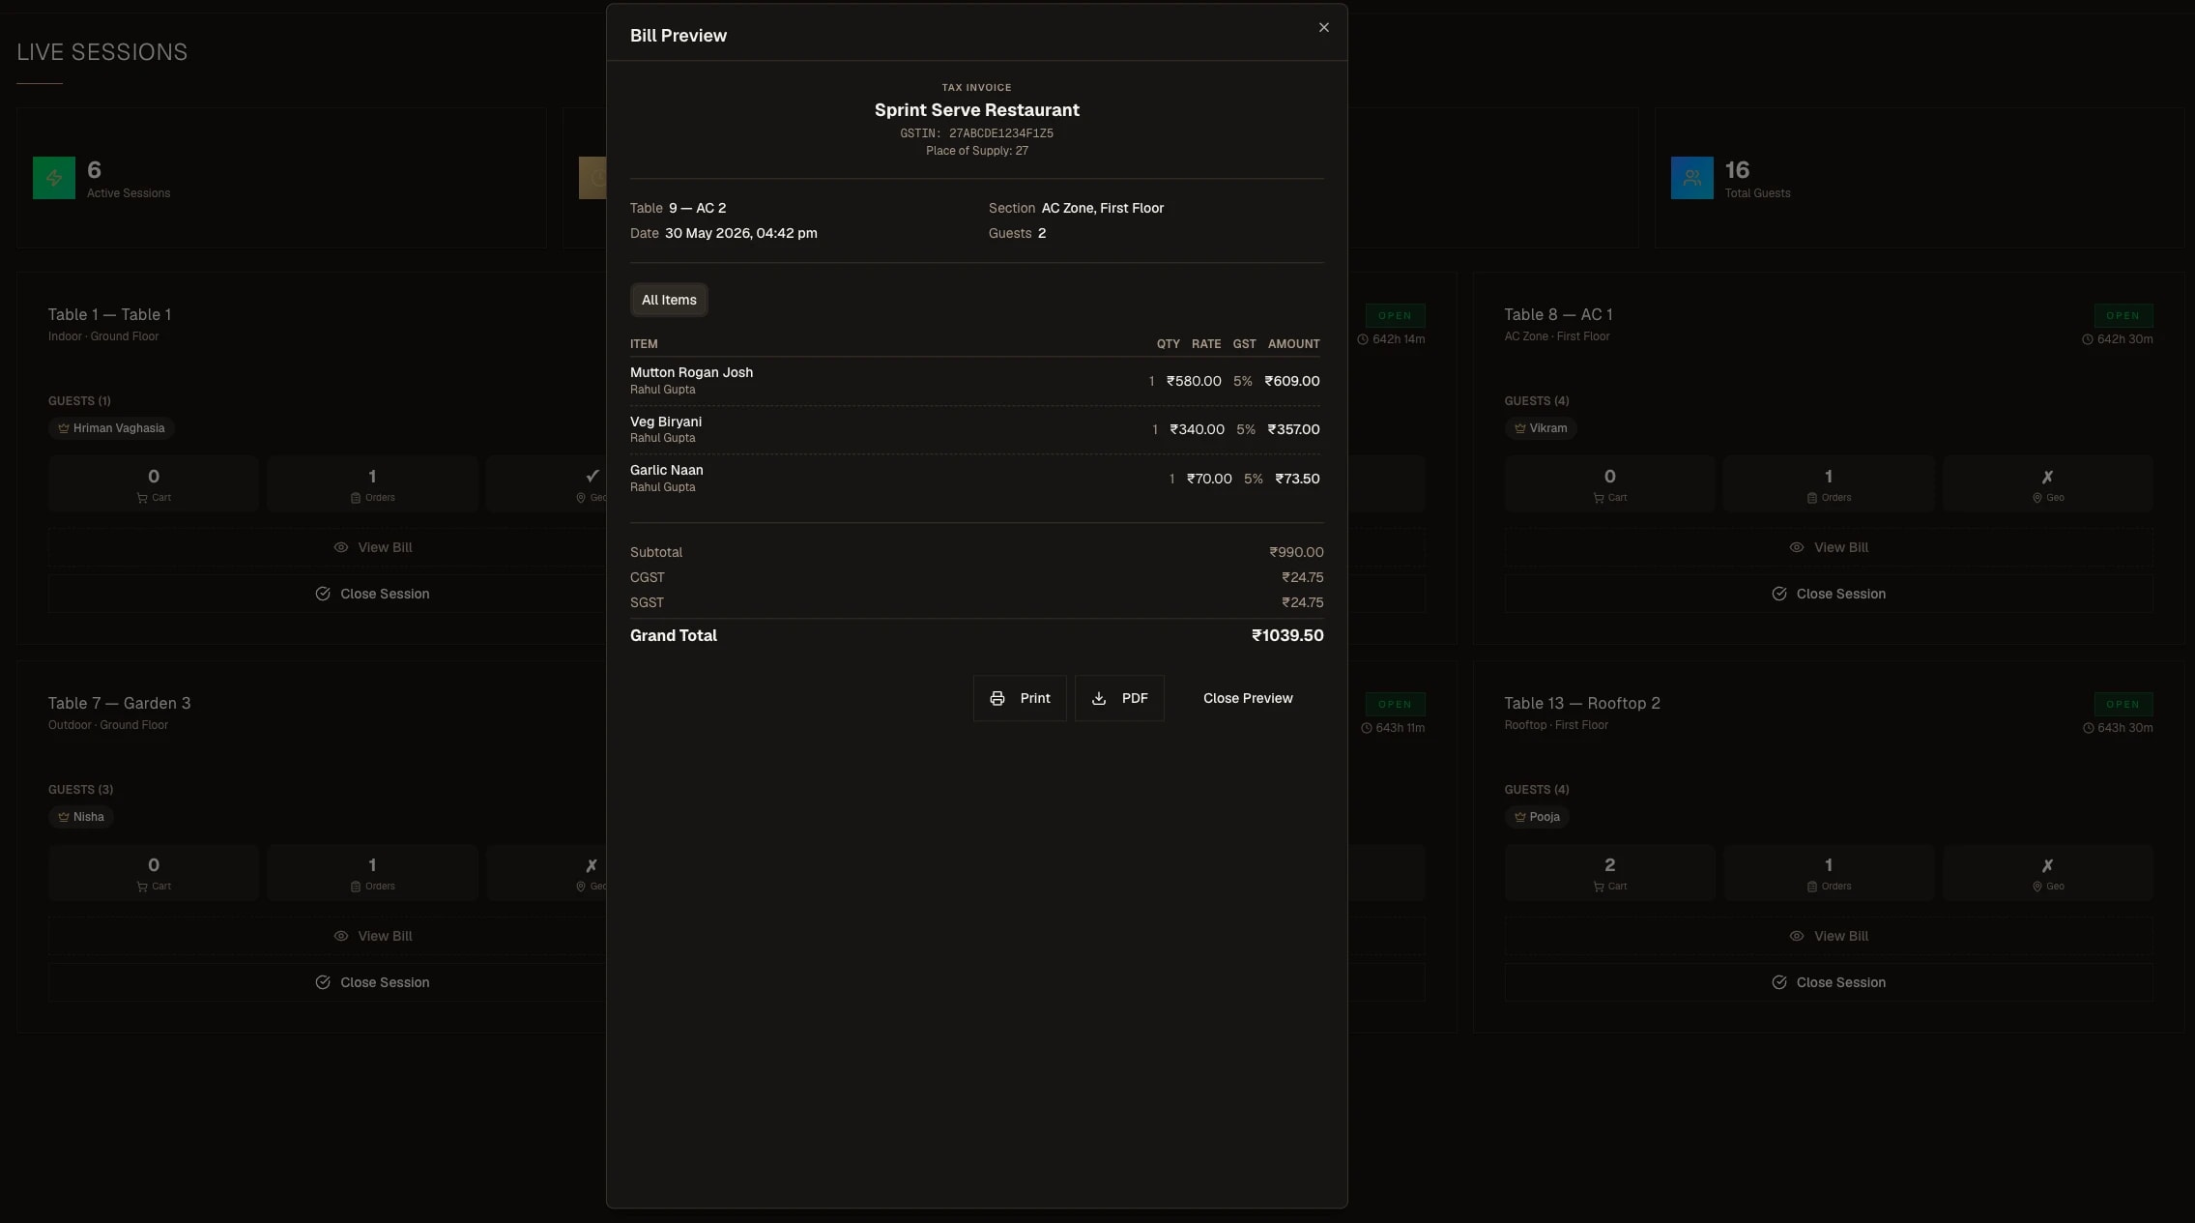Click Table 8 Cart count tile
This screenshot has width=2195, height=1223.
(x=1609, y=483)
